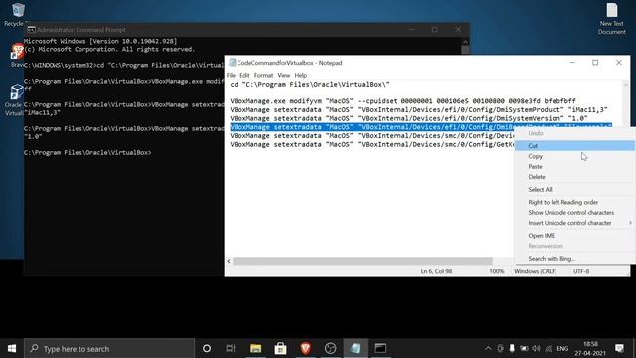Click Windows (CRLF) status bar entry
The image size is (636, 358).
535,271
